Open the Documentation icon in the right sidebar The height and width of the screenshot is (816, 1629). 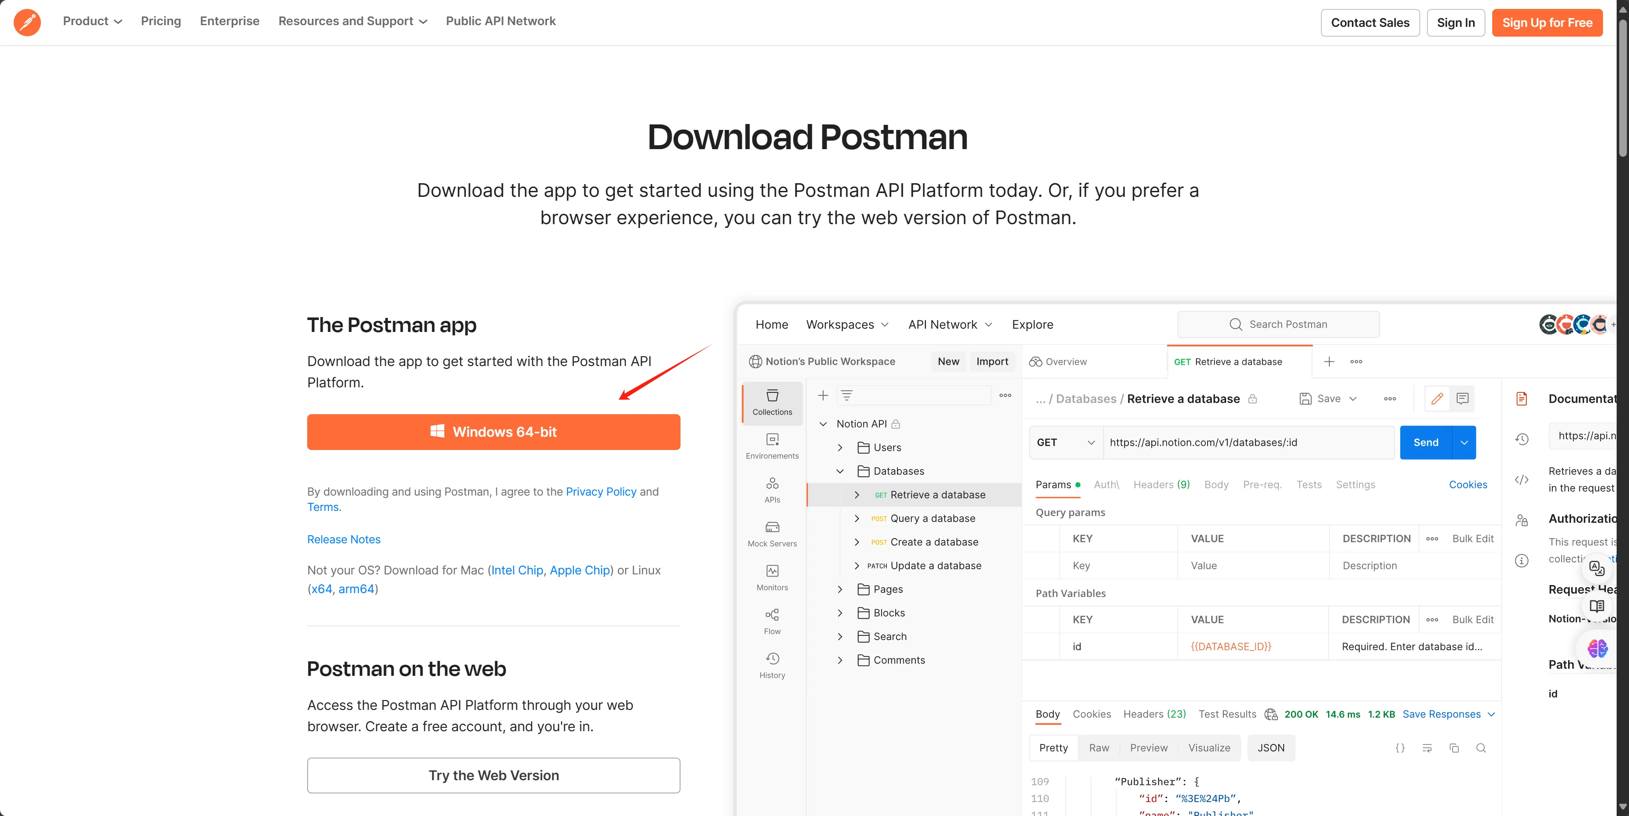point(1522,398)
